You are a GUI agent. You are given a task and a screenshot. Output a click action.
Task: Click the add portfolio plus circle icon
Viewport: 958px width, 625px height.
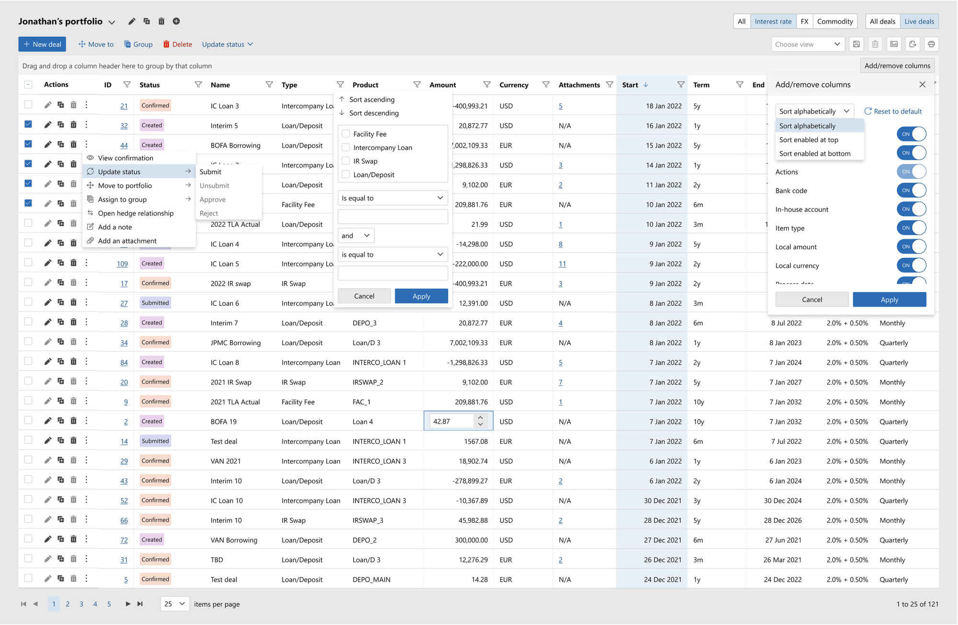point(176,21)
